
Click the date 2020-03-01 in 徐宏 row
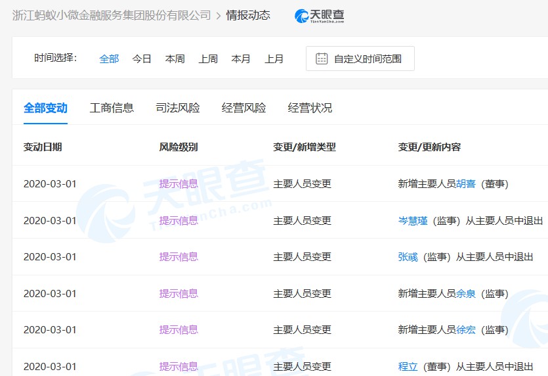tap(50, 330)
